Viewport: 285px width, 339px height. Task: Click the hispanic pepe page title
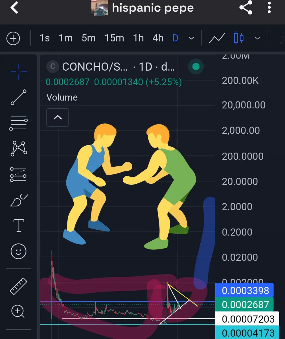(x=153, y=8)
